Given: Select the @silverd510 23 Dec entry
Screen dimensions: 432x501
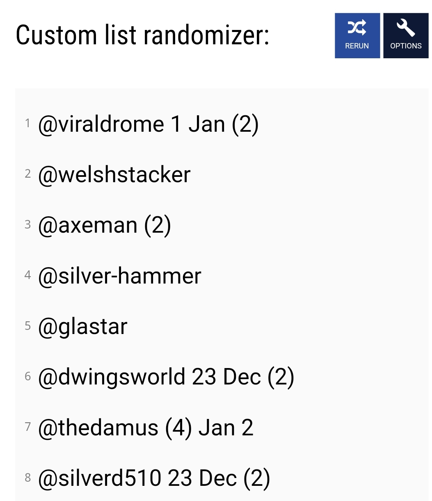Looking at the screenshot, I should pyautogui.click(x=154, y=478).
